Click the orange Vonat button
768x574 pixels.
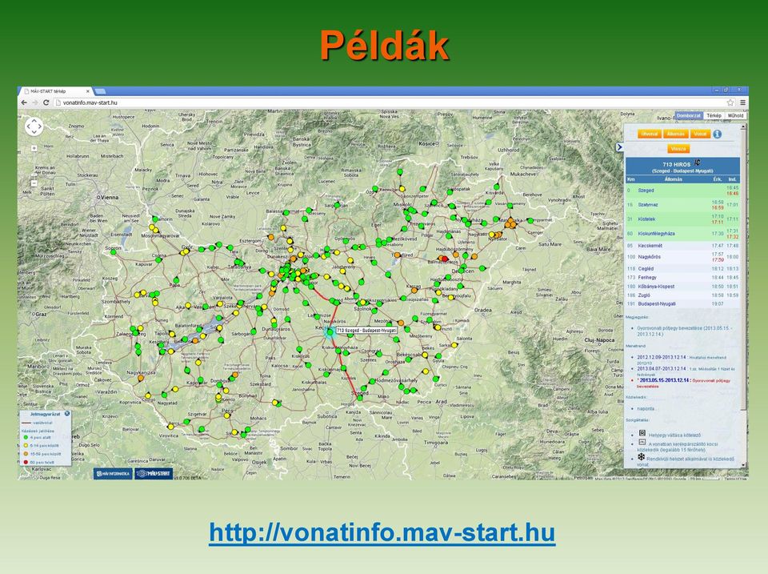click(x=700, y=134)
